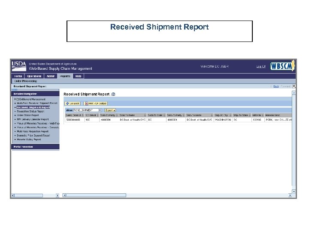Sort by Sold-To Party column arrows
This screenshot has height=231, width=309.
(117, 115)
